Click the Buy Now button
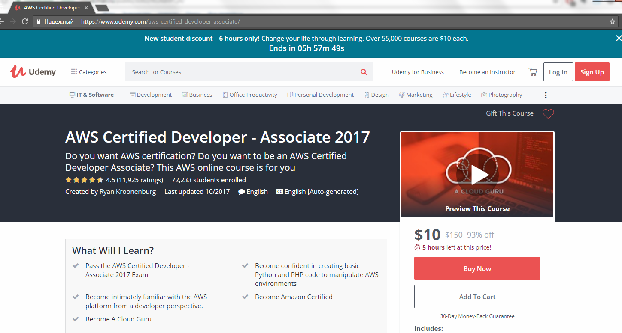The width and height of the screenshot is (622, 333). click(x=477, y=268)
